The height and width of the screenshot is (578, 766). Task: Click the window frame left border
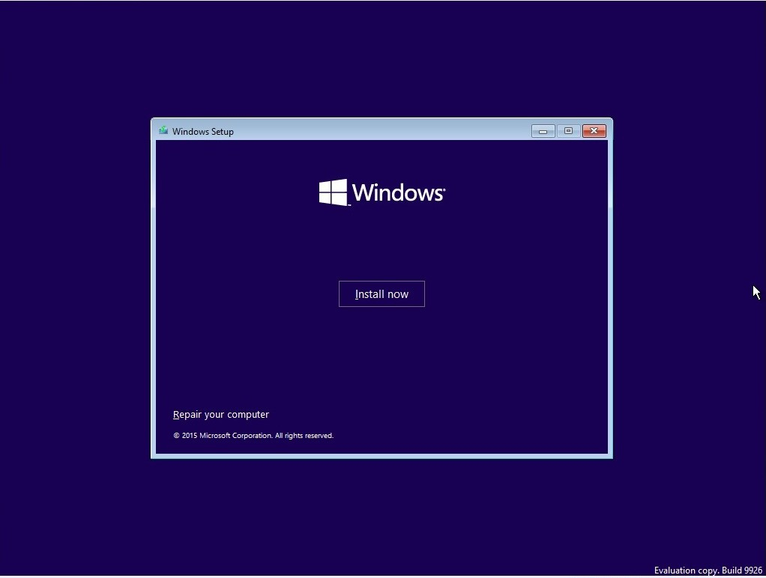point(154,299)
